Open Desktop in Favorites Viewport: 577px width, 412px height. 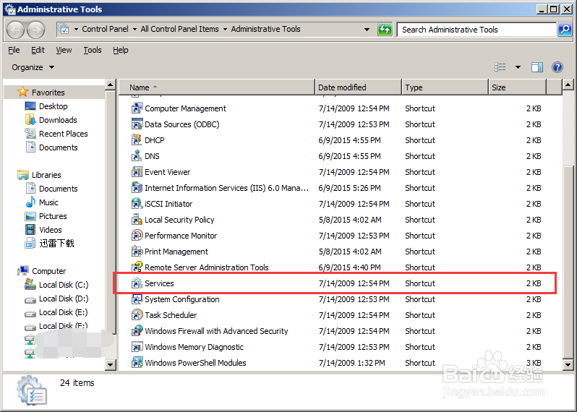tap(53, 106)
